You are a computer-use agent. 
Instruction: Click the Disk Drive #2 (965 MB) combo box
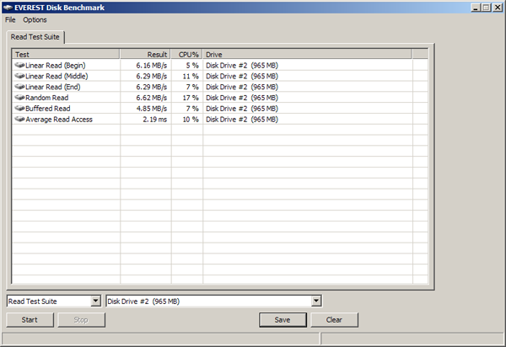pyautogui.click(x=213, y=302)
